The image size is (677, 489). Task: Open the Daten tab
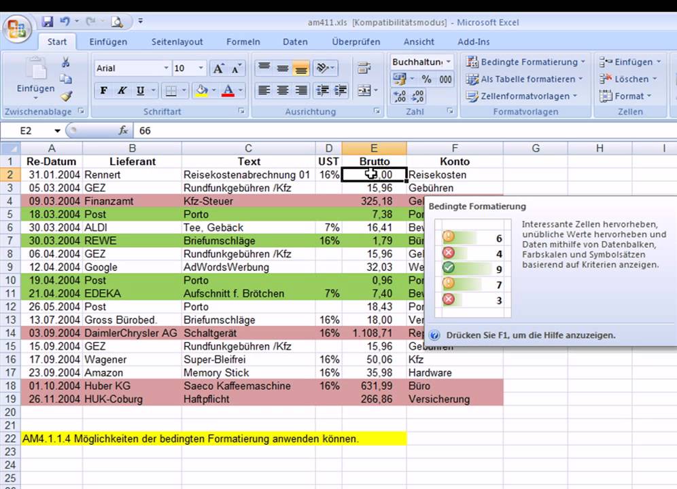click(295, 42)
